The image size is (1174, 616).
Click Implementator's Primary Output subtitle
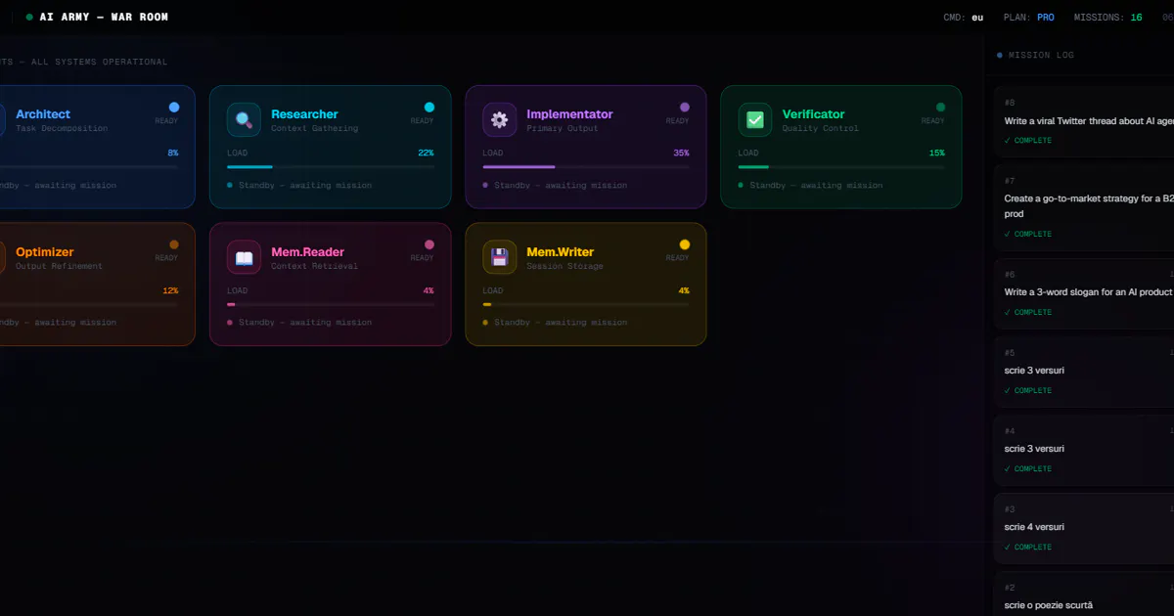pos(563,129)
